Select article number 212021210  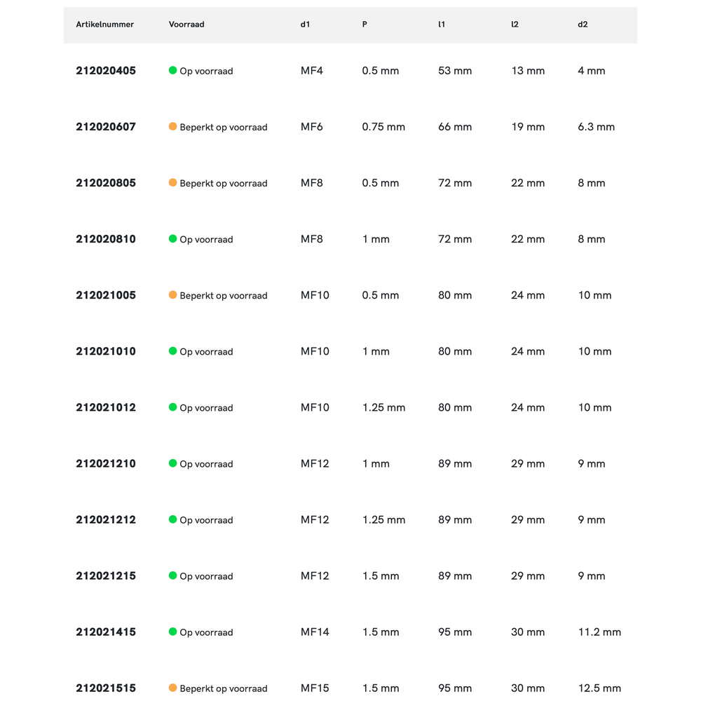pyautogui.click(x=106, y=463)
